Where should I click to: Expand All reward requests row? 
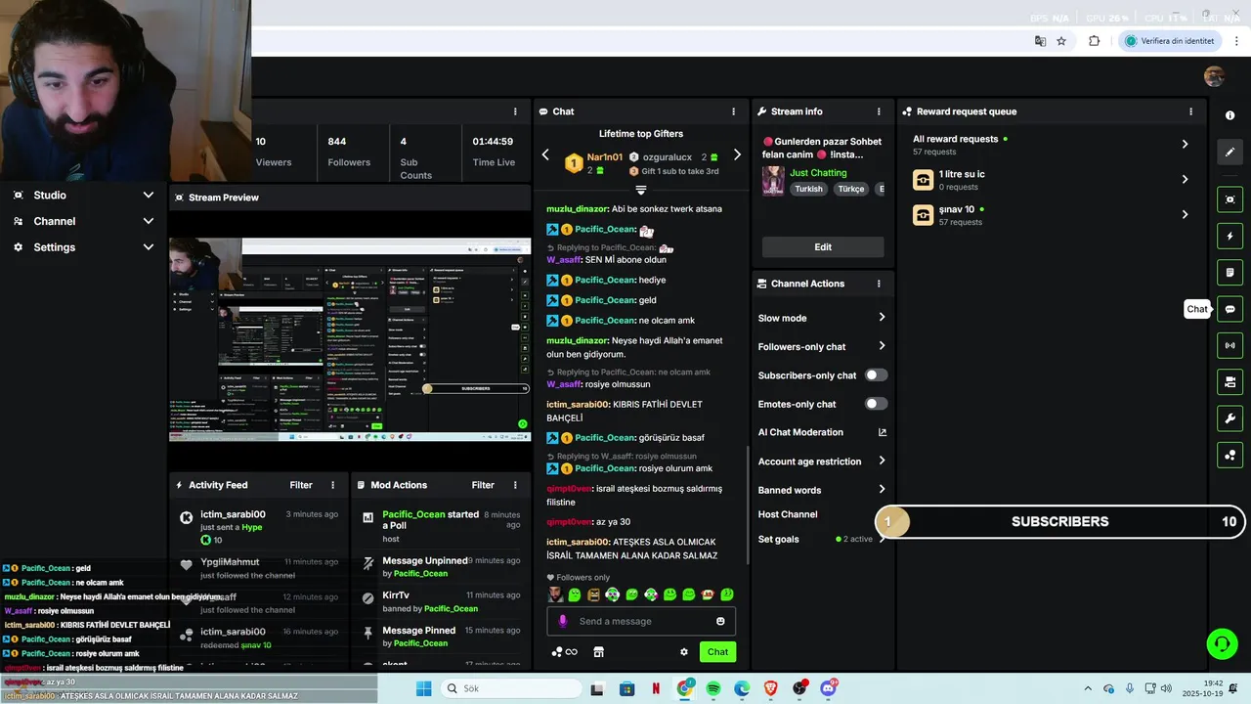click(1185, 144)
